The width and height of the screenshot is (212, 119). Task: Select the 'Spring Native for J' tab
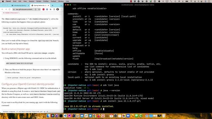pyautogui.click(x=40, y=6)
